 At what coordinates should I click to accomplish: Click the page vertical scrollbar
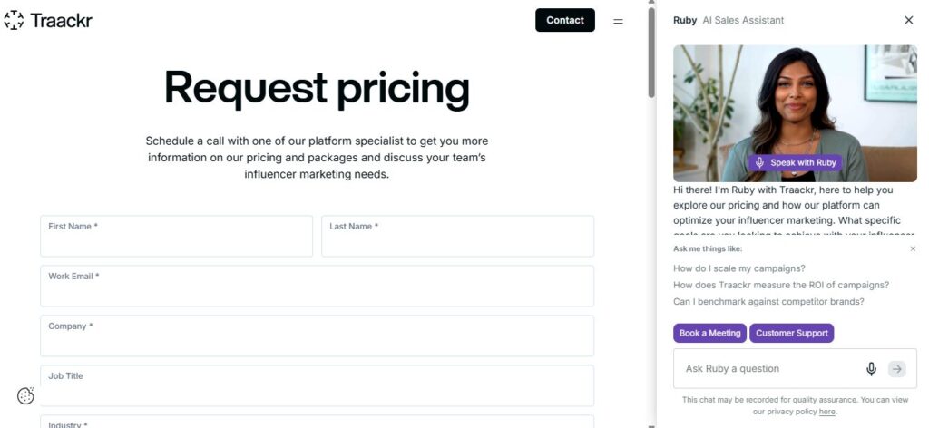tap(650, 54)
